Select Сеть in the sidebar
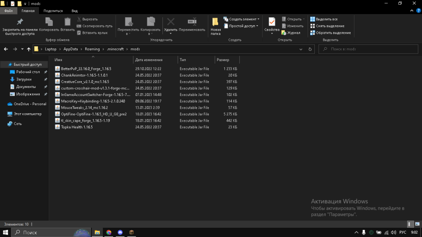The image size is (422, 237). tap(14, 124)
